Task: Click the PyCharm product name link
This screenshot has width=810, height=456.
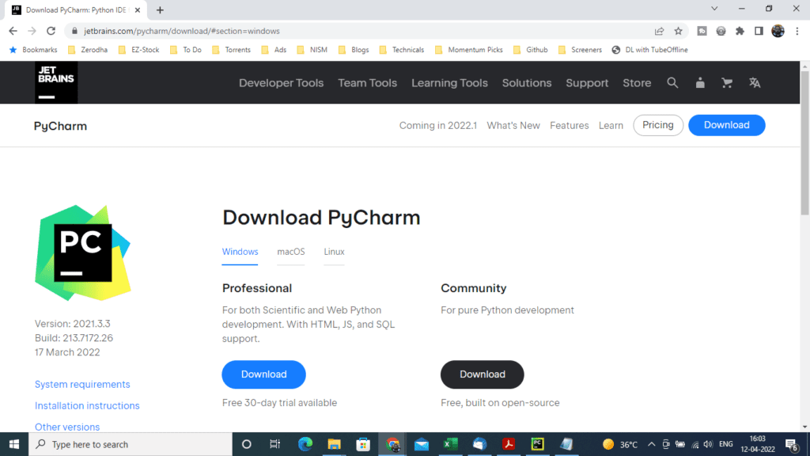Action: (60, 126)
